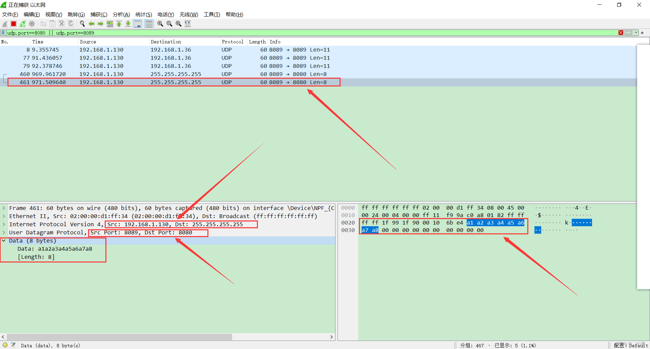Go to specified packet icon

coord(110,24)
